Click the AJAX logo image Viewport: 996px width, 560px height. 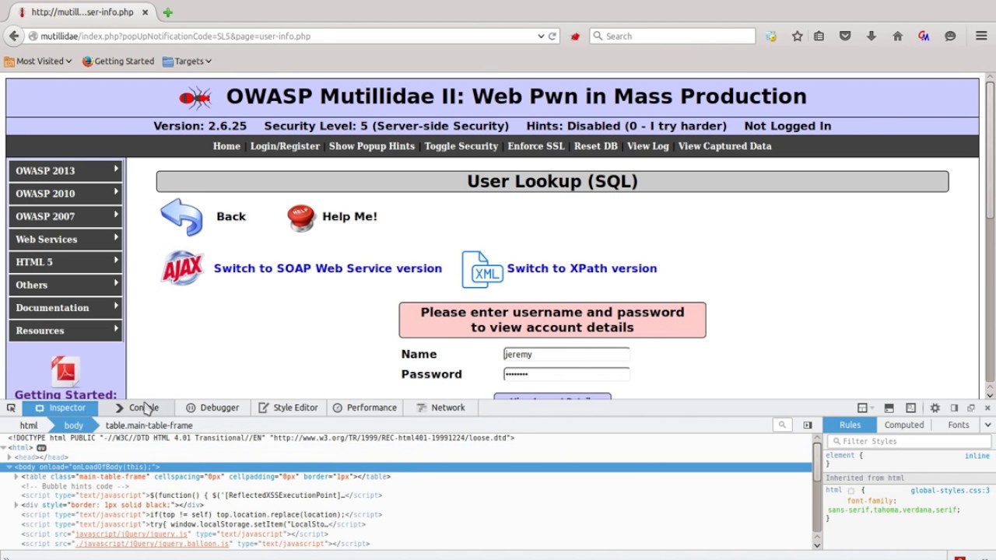(182, 268)
